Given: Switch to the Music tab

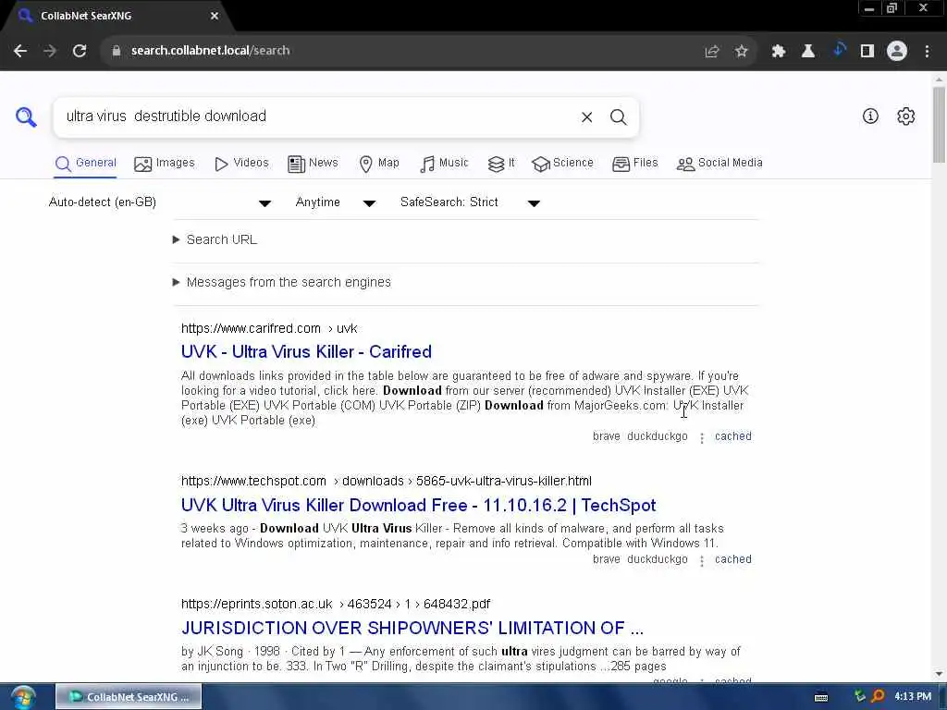Looking at the screenshot, I should [444, 163].
